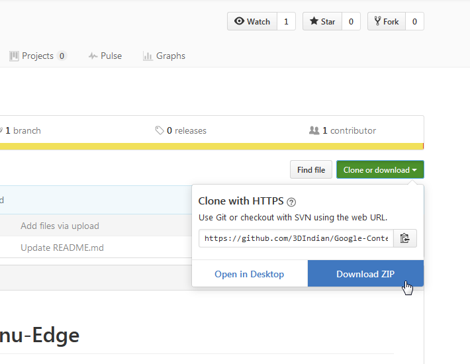470x364 pixels.
Task: Open the Projects tab
Action: click(x=38, y=56)
